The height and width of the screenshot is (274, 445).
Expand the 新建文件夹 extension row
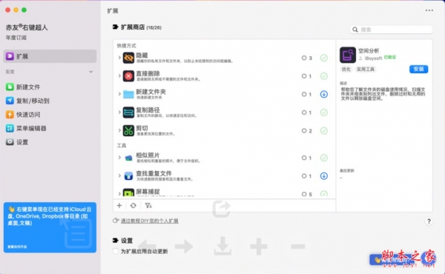[x=119, y=94]
